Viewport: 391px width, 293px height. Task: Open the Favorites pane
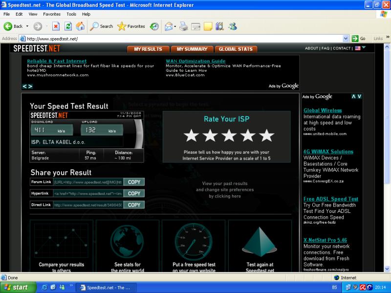tap(131, 26)
